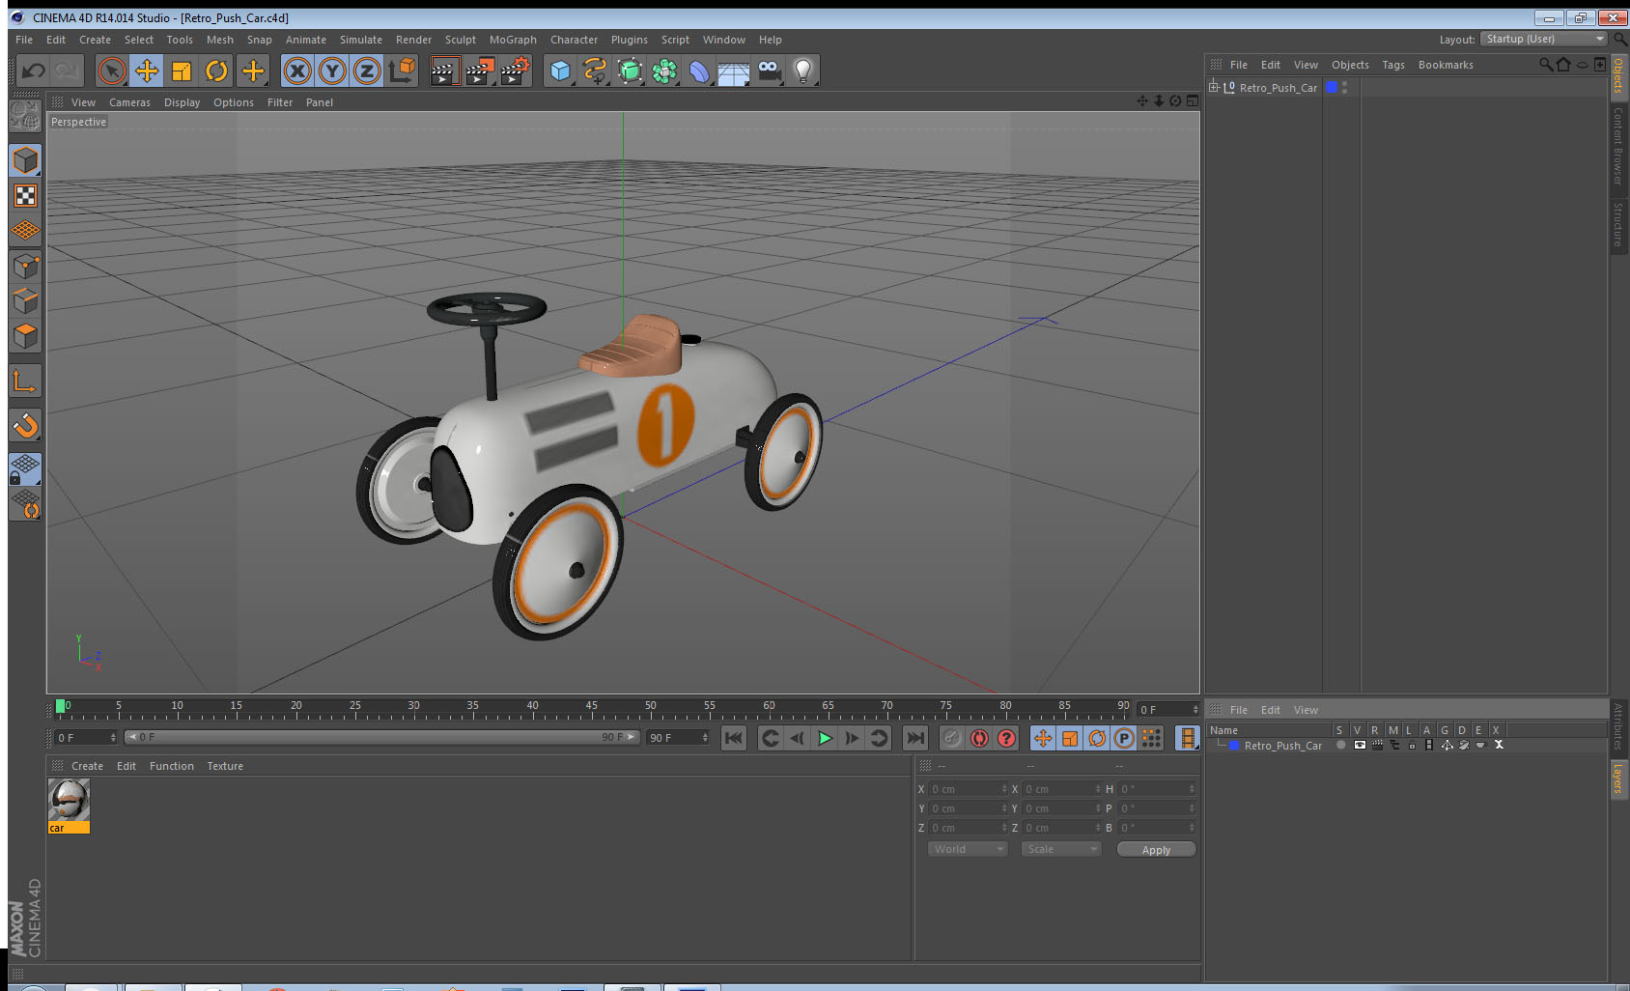Click Retro_Push_Car layer color swatch in Objects

pyautogui.click(x=1332, y=87)
